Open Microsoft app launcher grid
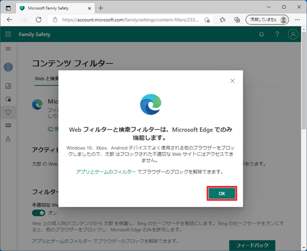This screenshot has height=251, width=307. 8,35
